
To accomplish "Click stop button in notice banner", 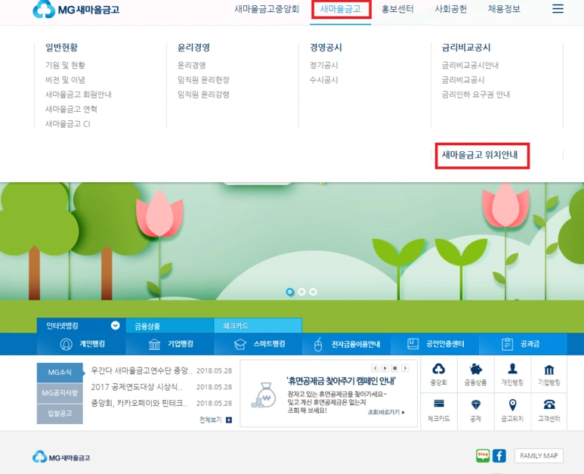I will click(395, 368).
